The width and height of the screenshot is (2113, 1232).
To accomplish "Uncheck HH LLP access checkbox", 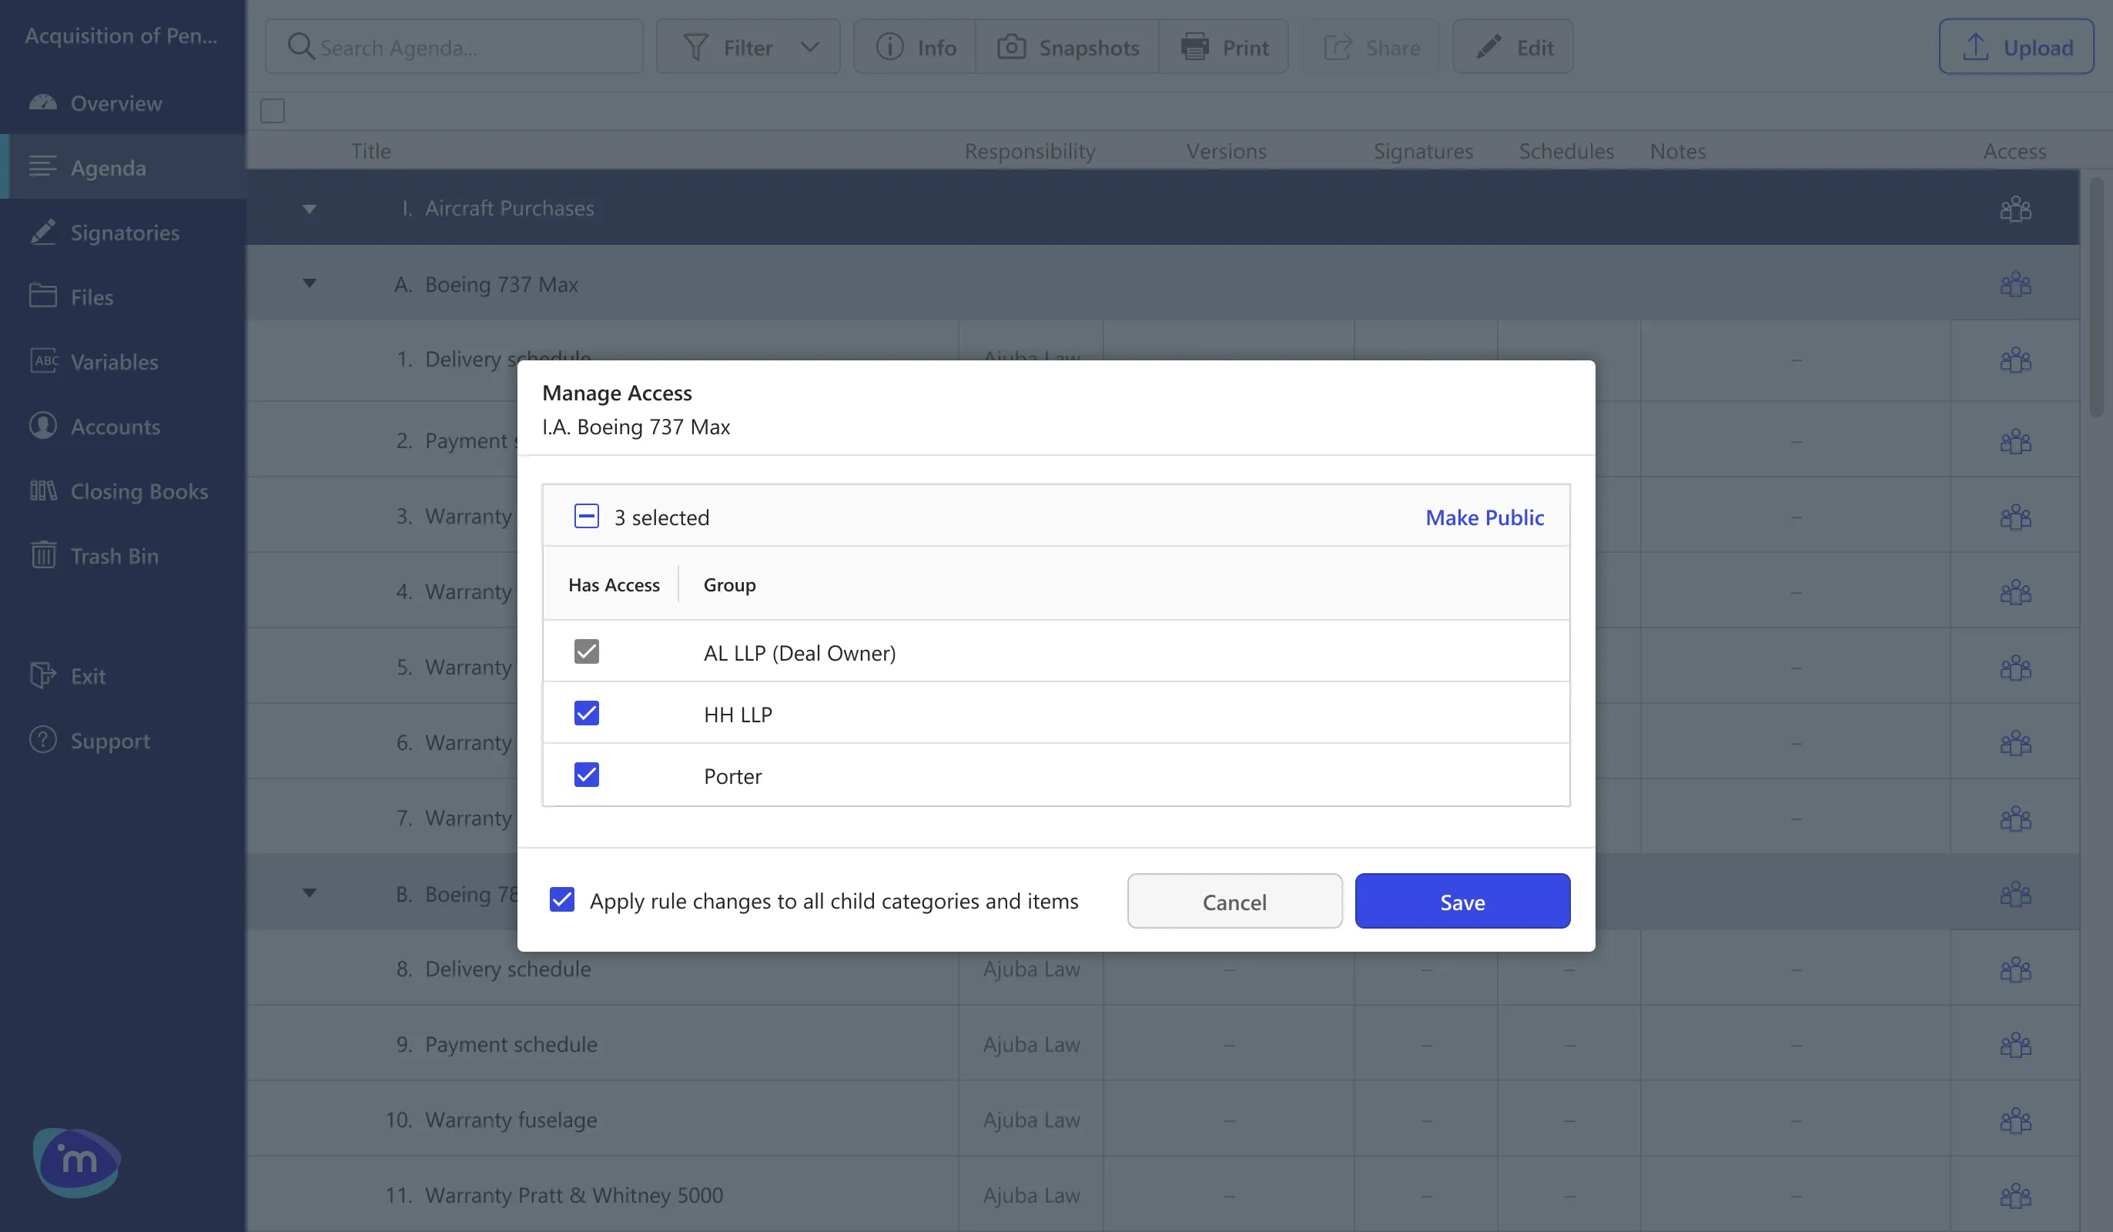I will [586, 714].
